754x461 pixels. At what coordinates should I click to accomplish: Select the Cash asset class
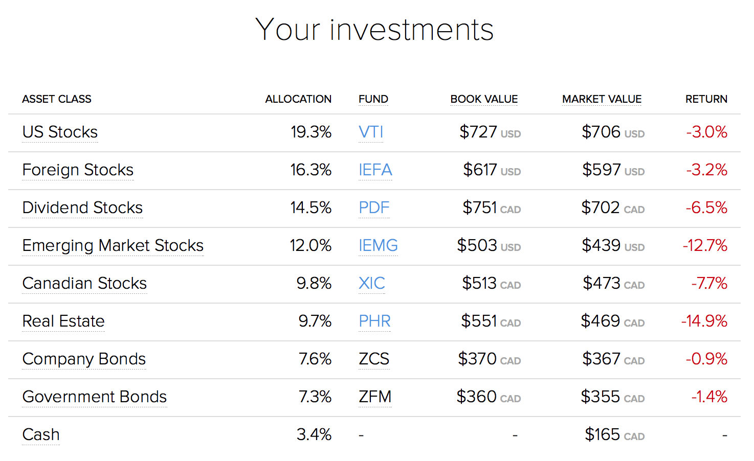pos(41,434)
